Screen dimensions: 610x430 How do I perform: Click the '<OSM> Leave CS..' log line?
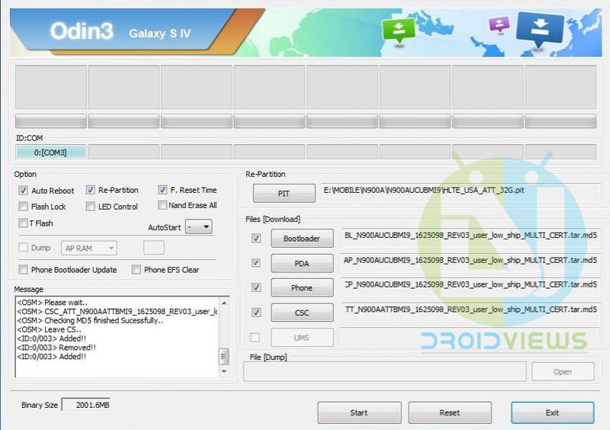[49, 329]
